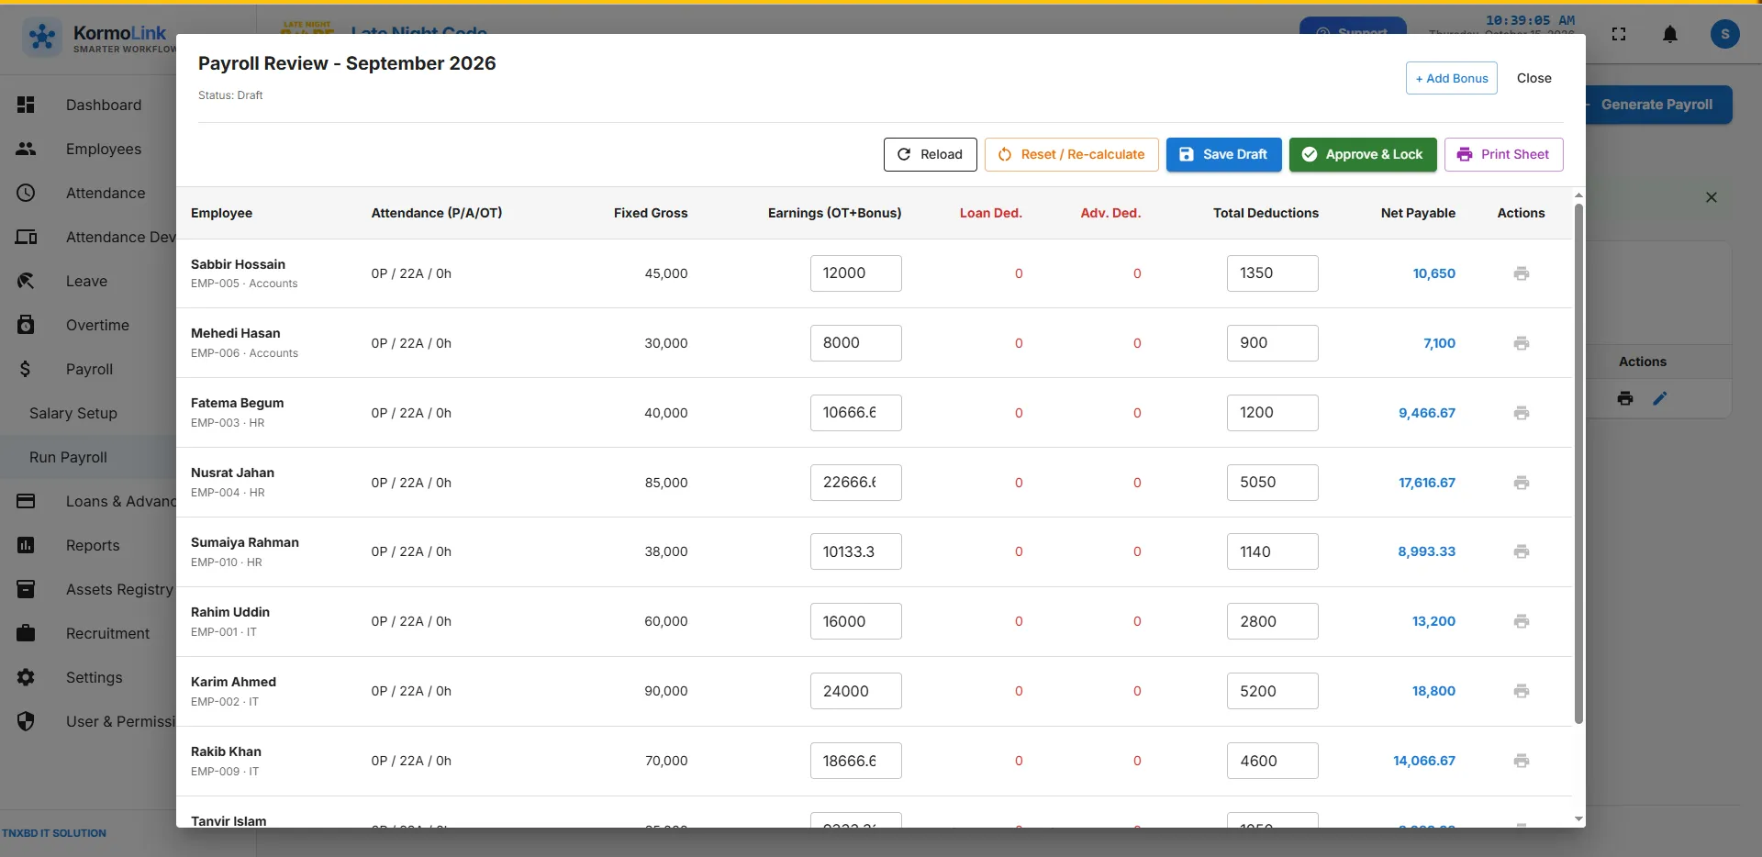Image resolution: width=1762 pixels, height=857 pixels.
Task: Click Save Draft button
Action: coord(1223,154)
